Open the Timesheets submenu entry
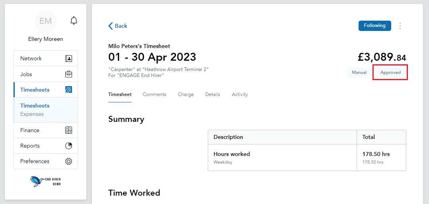Image resolution: width=429 pixels, height=204 pixels. [x=35, y=106]
